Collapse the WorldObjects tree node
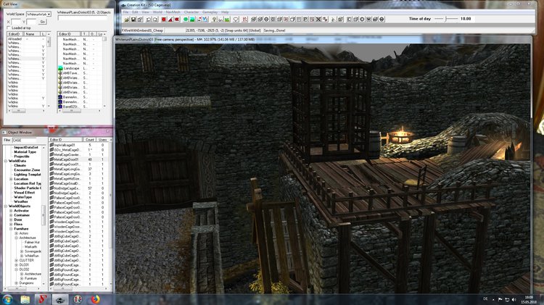 [x=6, y=206]
